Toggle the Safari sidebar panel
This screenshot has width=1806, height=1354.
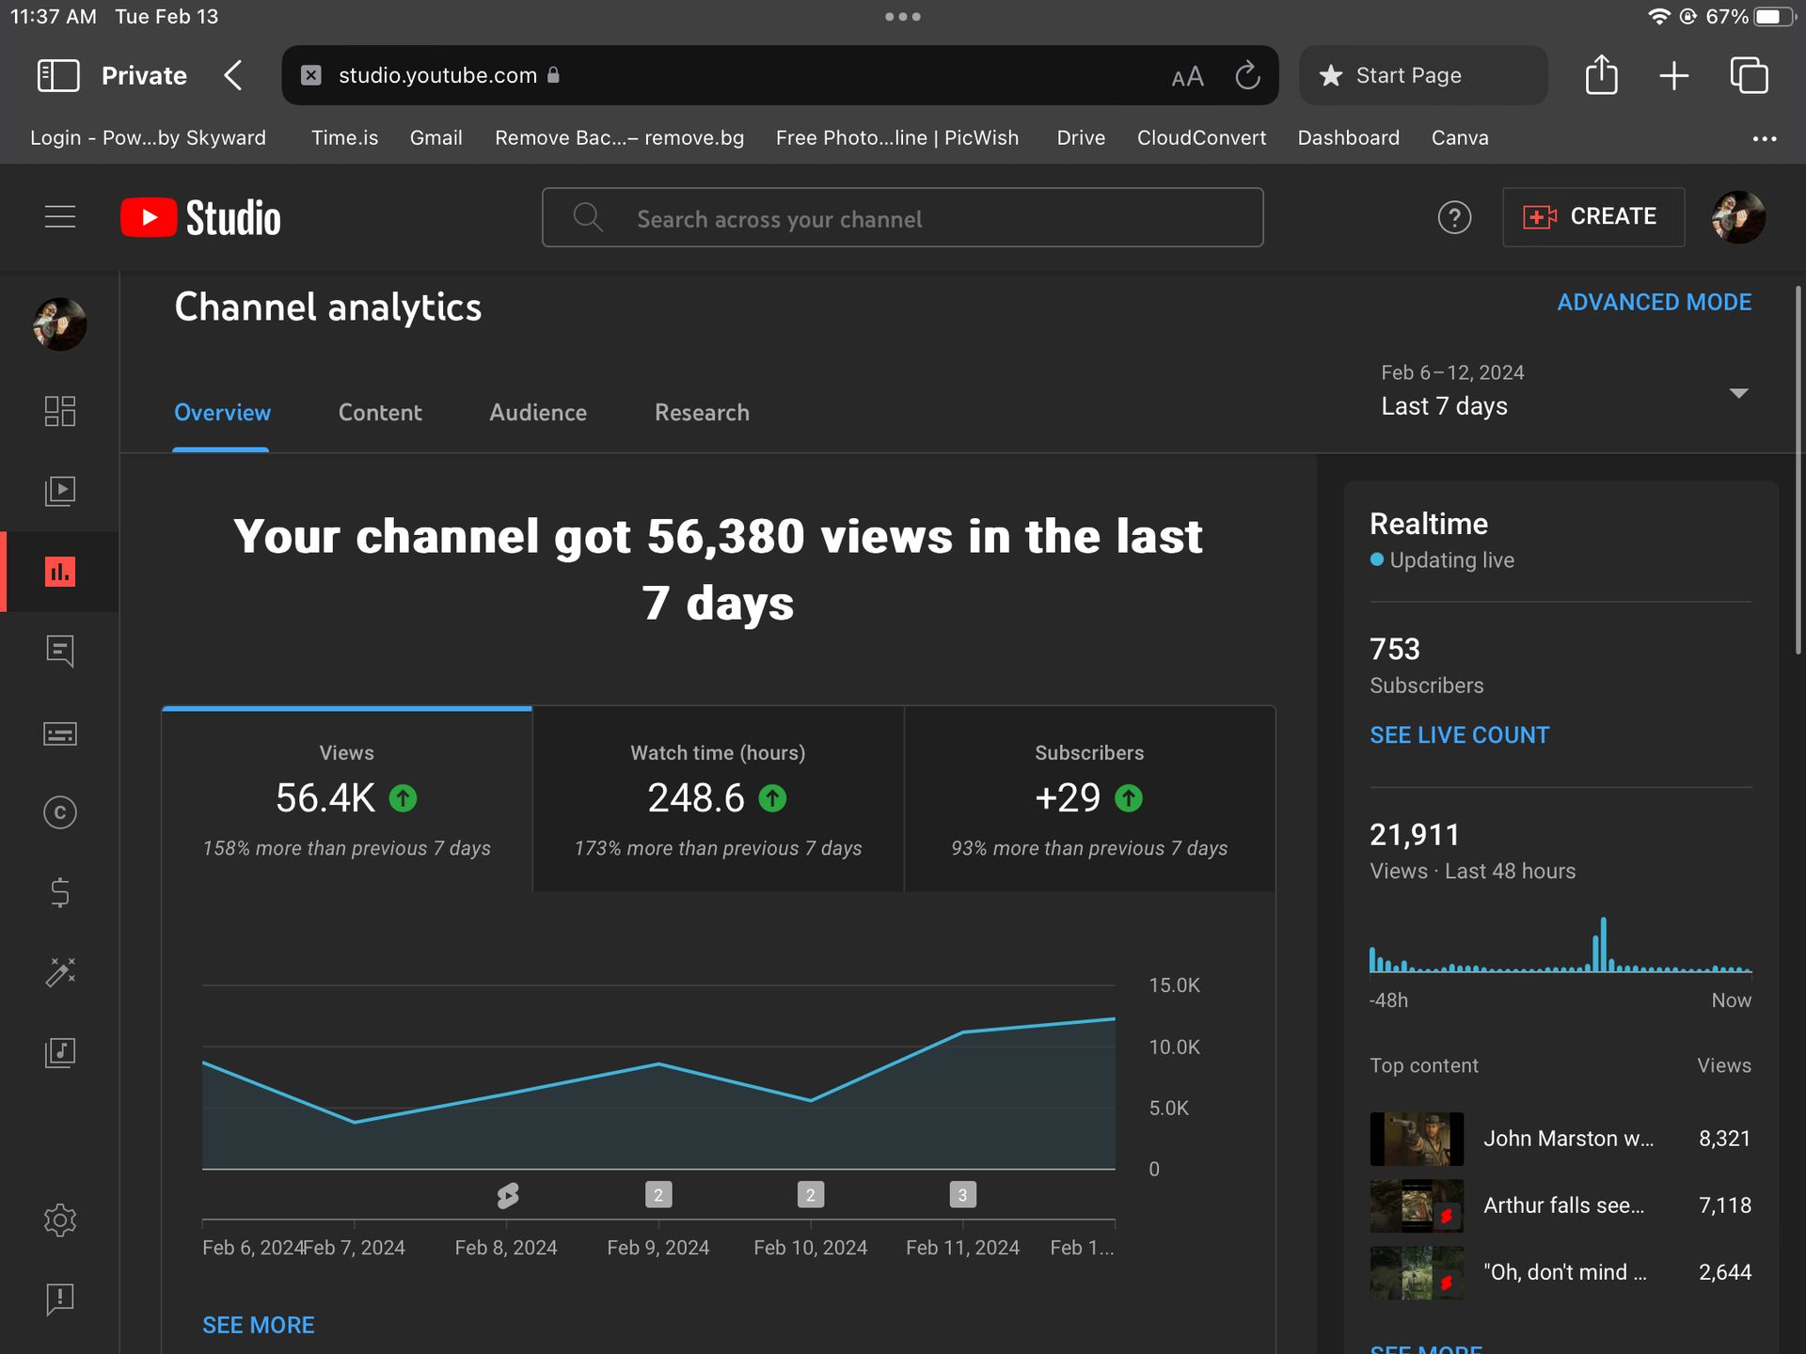pos(58,75)
